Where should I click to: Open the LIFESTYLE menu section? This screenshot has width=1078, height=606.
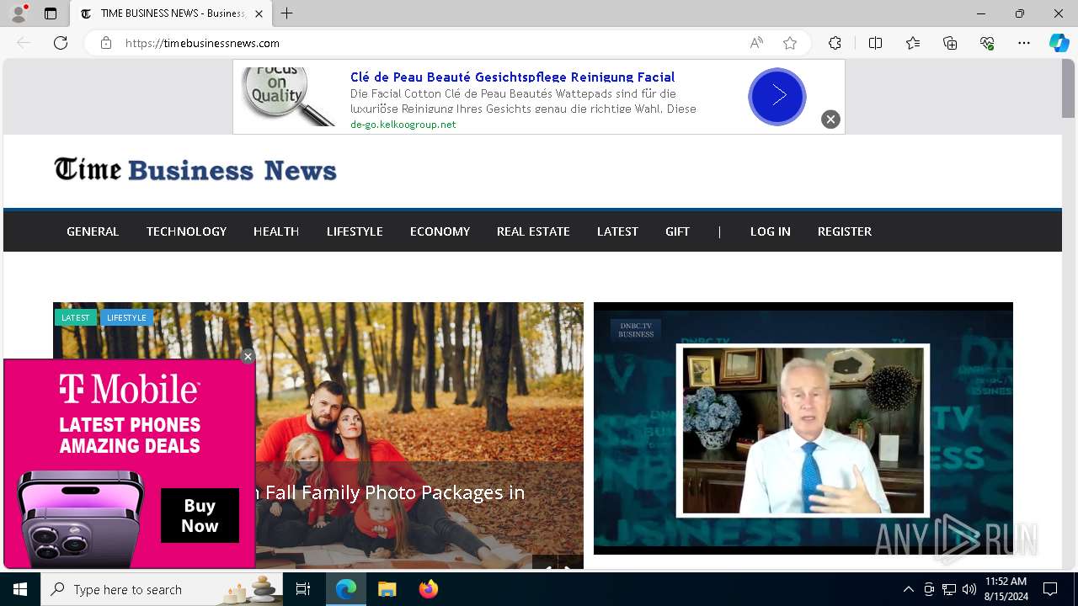click(x=355, y=231)
